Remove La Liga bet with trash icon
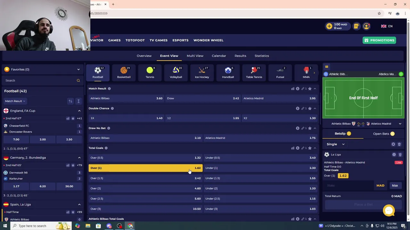The height and width of the screenshot is (230, 410). [400, 155]
